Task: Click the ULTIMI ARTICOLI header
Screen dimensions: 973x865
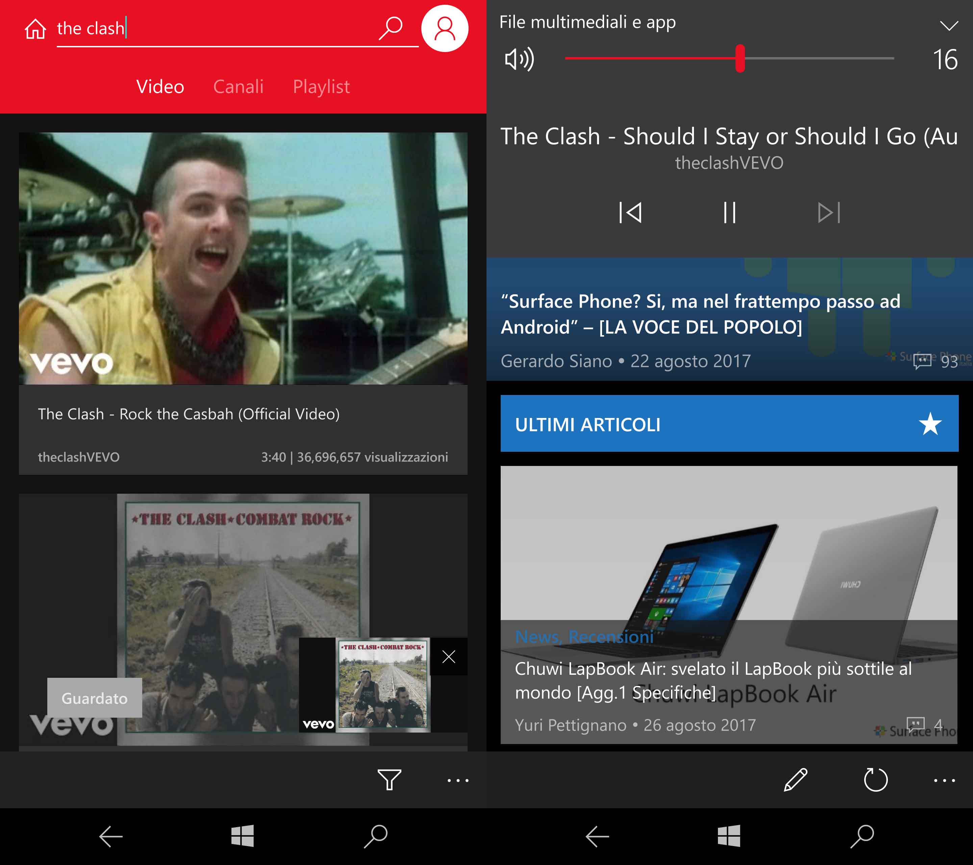Action: click(x=729, y=423)
